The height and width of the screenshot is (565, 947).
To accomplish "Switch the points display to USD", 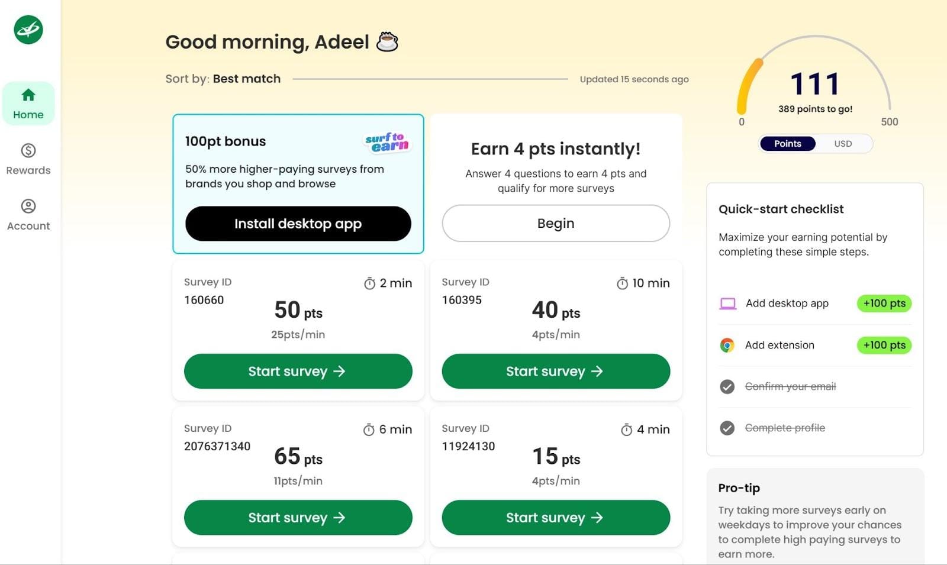I will coord(843,143).
